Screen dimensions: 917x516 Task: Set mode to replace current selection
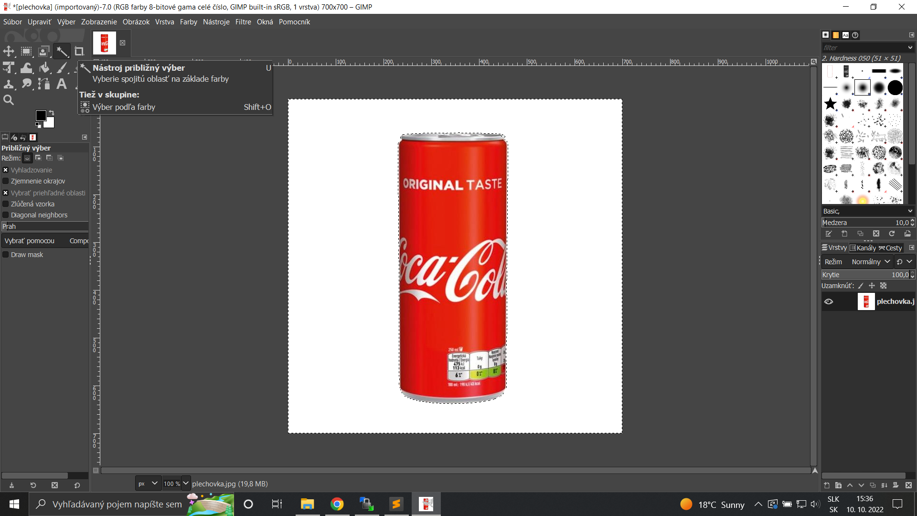pyautogui.click(x=28, y=158)
